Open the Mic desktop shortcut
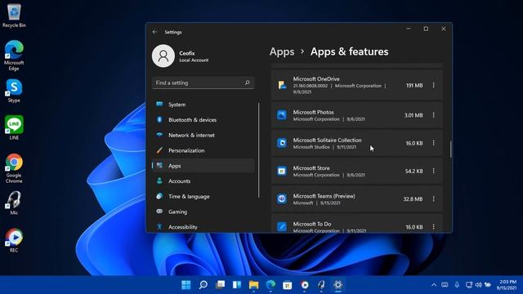Screen dimensions: 523x294 tap(14, 203)
